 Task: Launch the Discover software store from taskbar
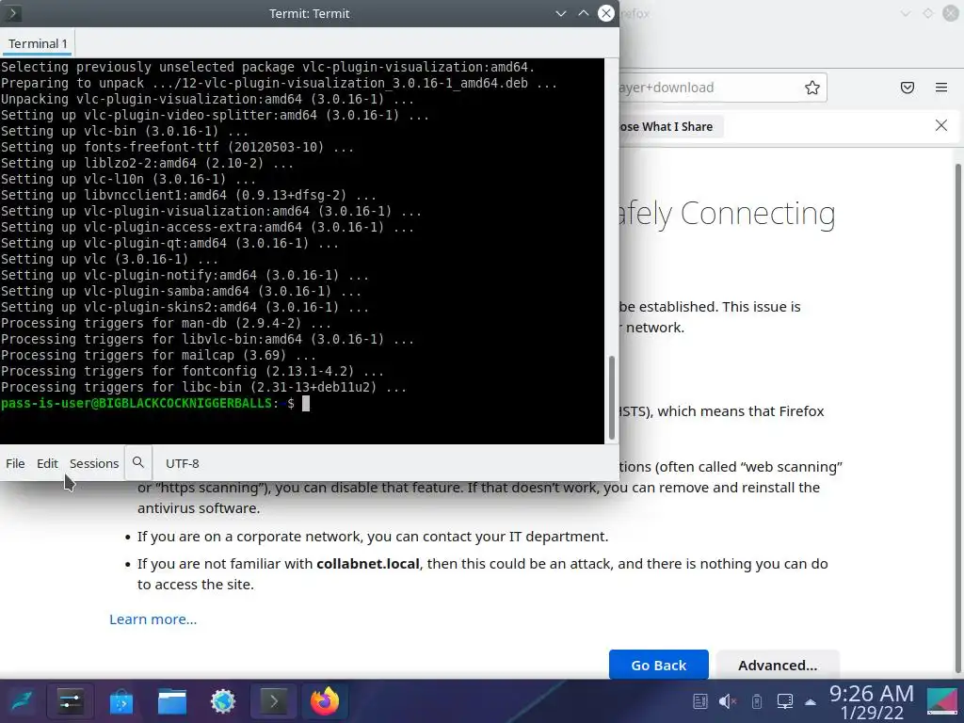pyautogui.click(x=121, y=701)
